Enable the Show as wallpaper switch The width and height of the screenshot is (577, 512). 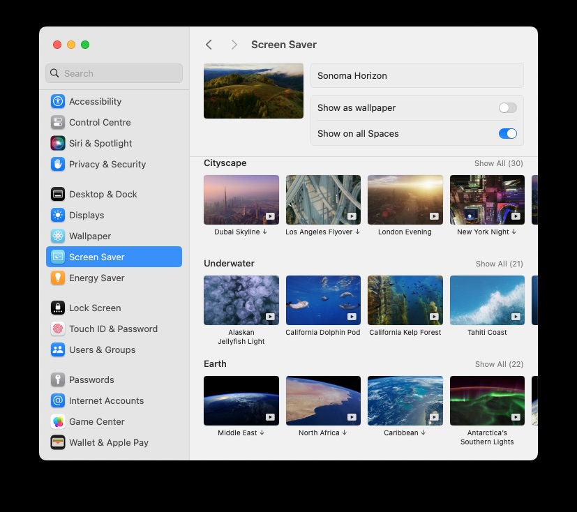click(508, 107)
